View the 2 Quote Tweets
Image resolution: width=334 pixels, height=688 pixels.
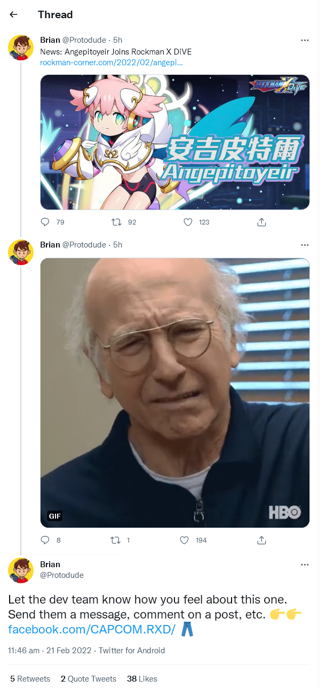tap(89, 679)
